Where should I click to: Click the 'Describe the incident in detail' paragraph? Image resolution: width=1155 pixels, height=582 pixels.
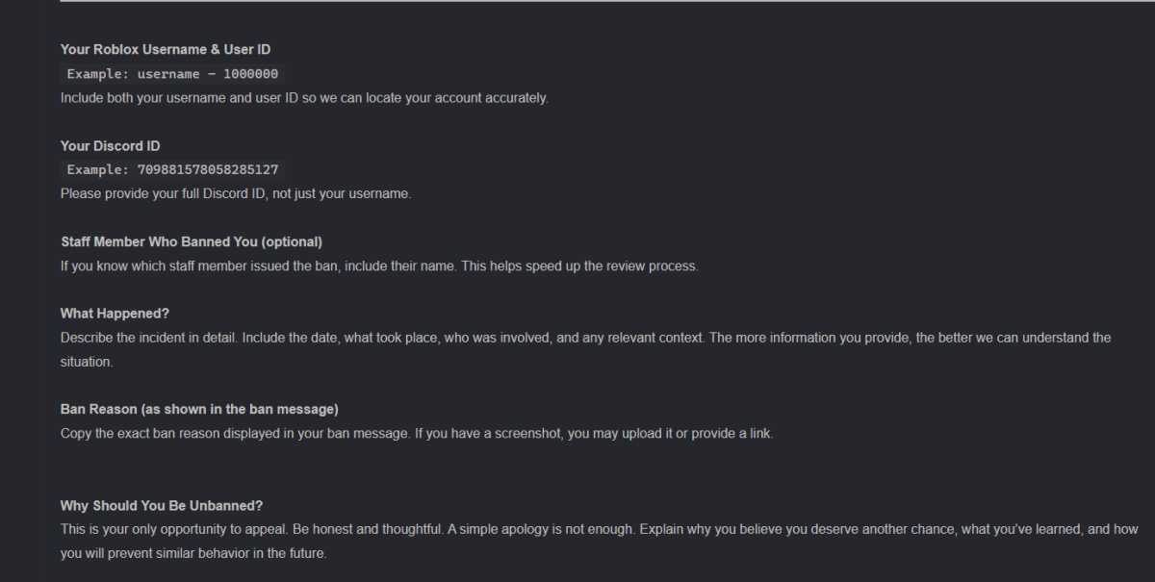585,350
